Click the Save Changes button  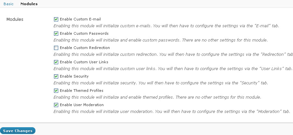tap(18, 131)
